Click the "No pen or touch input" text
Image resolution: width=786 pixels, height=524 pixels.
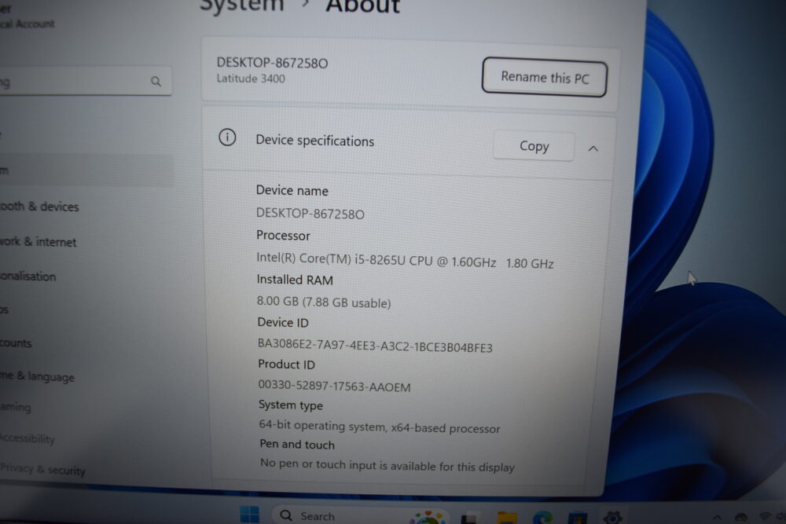point(387,465)
